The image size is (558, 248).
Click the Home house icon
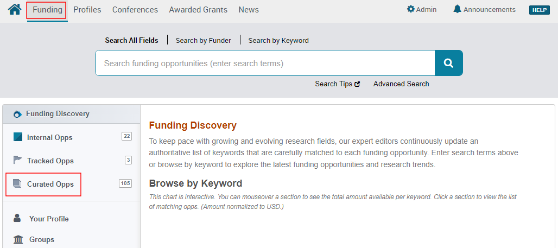point(15,9)
